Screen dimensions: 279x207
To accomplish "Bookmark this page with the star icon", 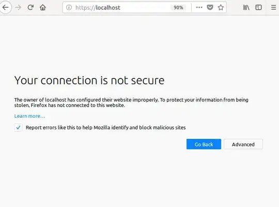I will [221, 7].
